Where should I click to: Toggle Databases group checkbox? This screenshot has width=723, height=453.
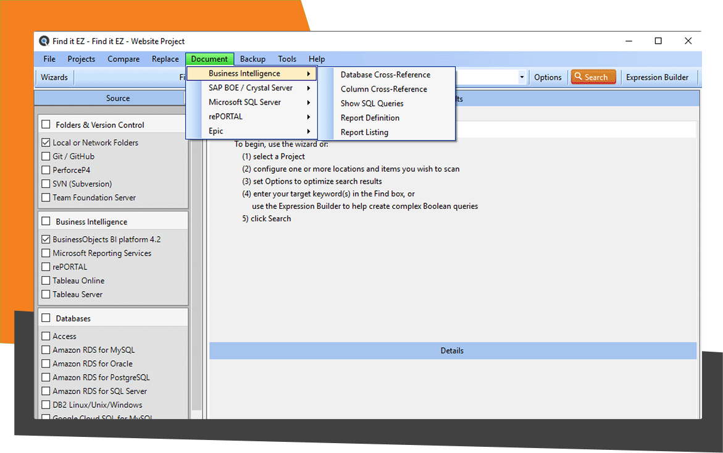click(46, 318)
